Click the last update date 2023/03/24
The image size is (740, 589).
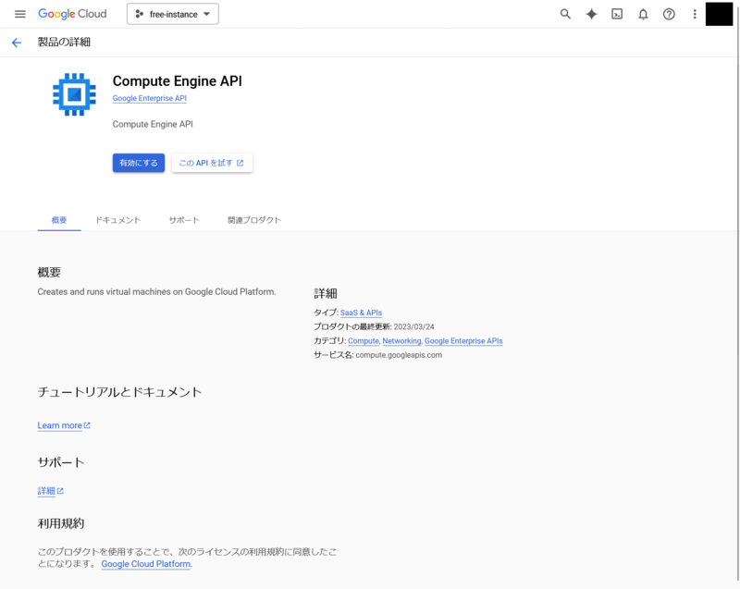413,326
